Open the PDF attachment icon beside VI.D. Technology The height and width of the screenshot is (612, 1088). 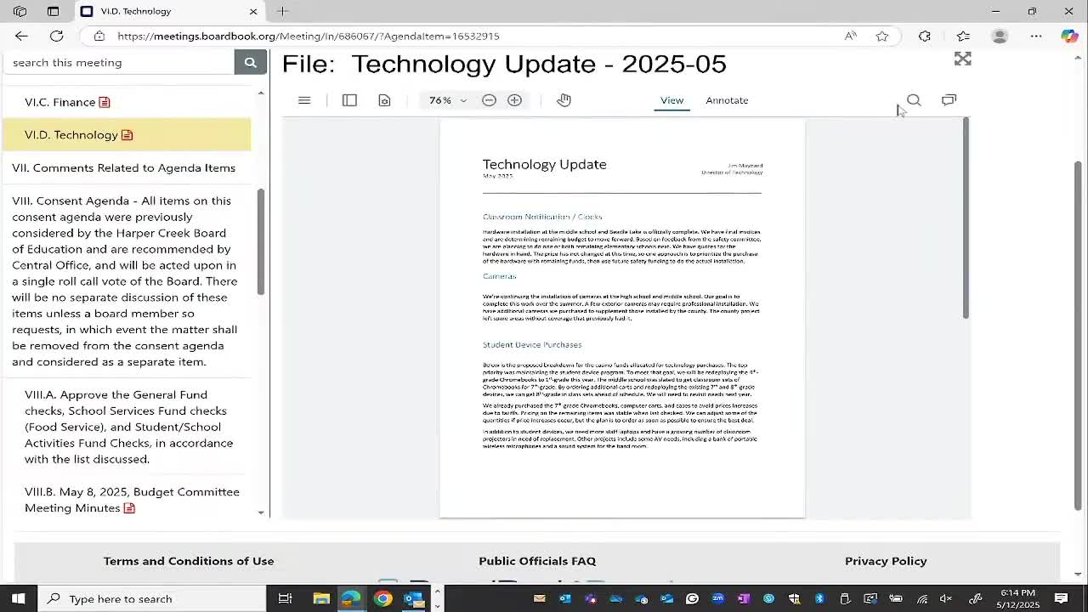127,135
